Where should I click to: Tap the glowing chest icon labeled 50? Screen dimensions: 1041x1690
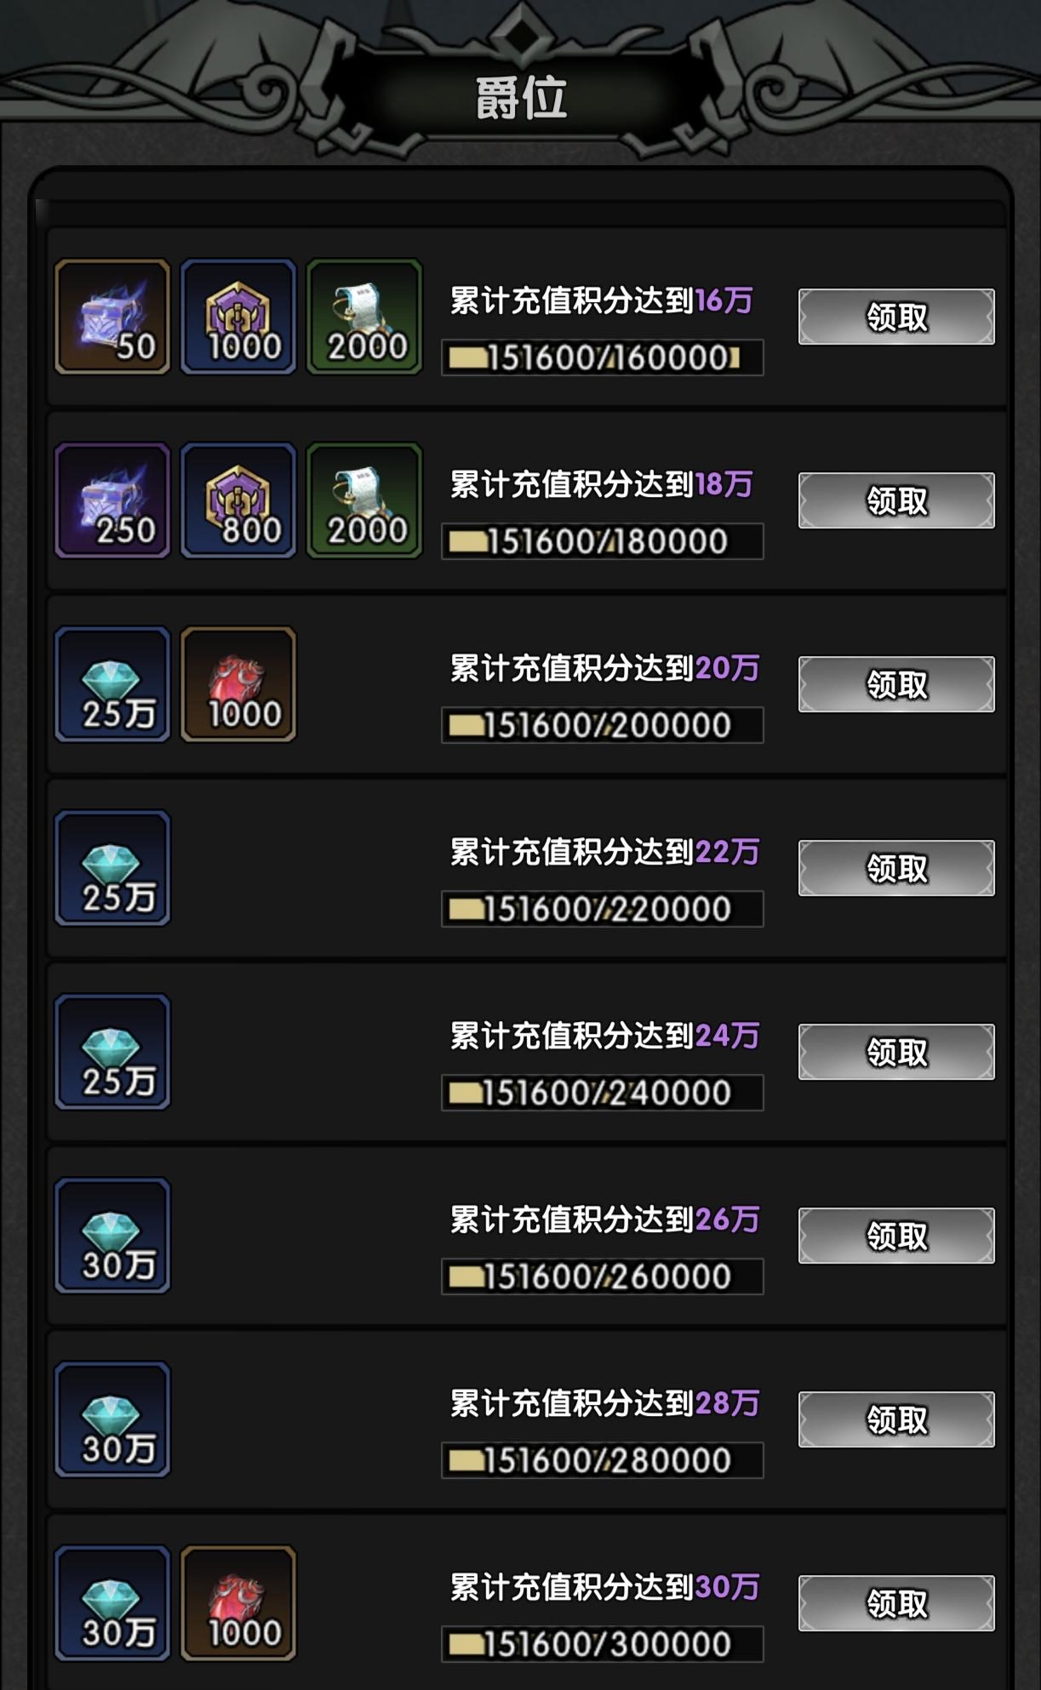(x=112, y=317)
